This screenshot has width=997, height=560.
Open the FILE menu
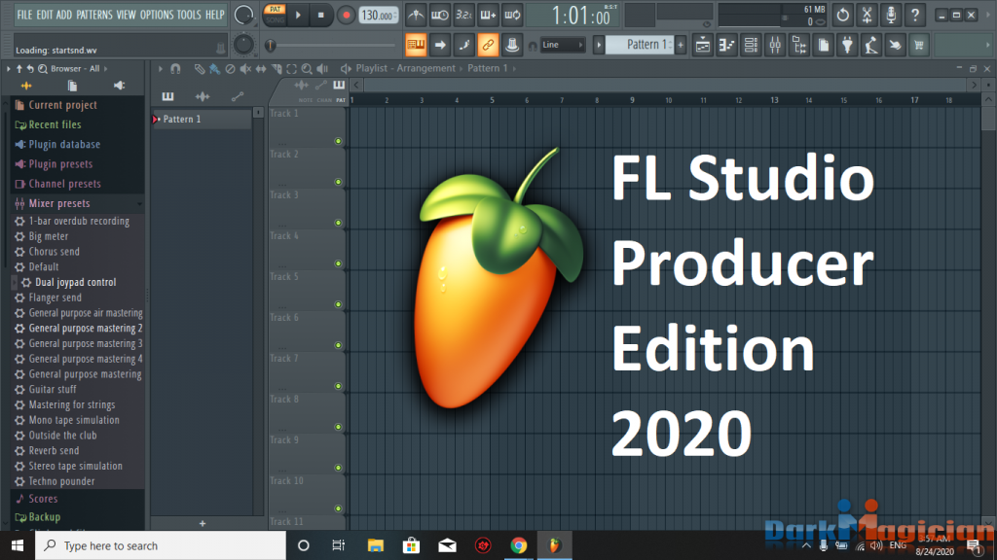[x=24, y=15]
